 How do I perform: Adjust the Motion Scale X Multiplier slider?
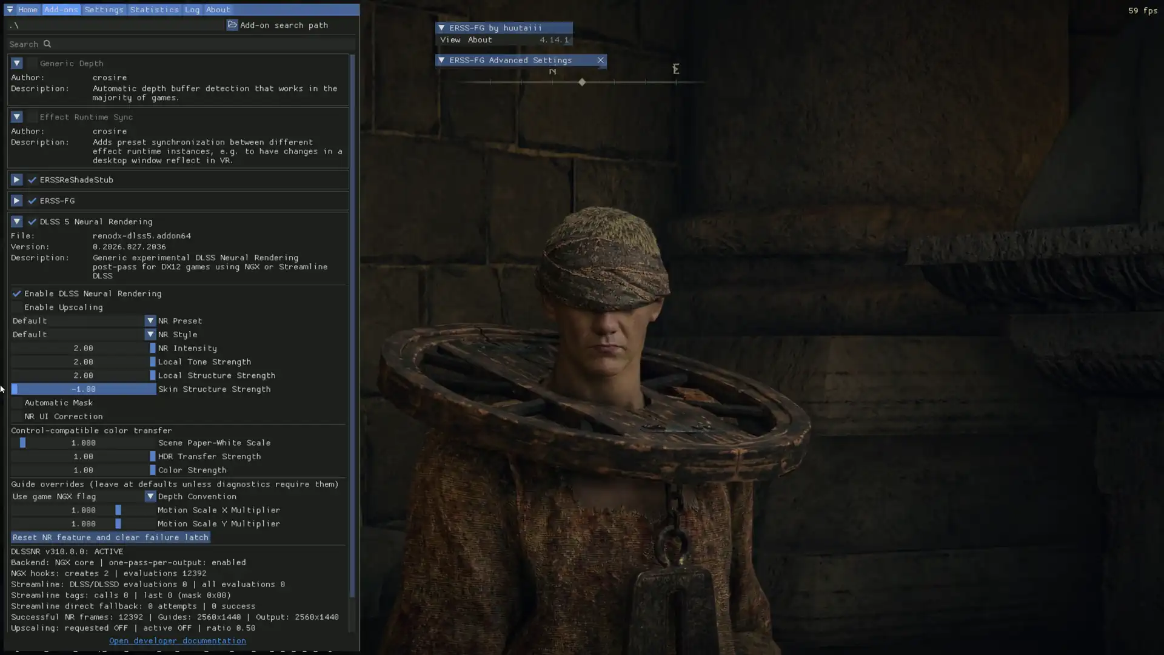tap(84, 510)
